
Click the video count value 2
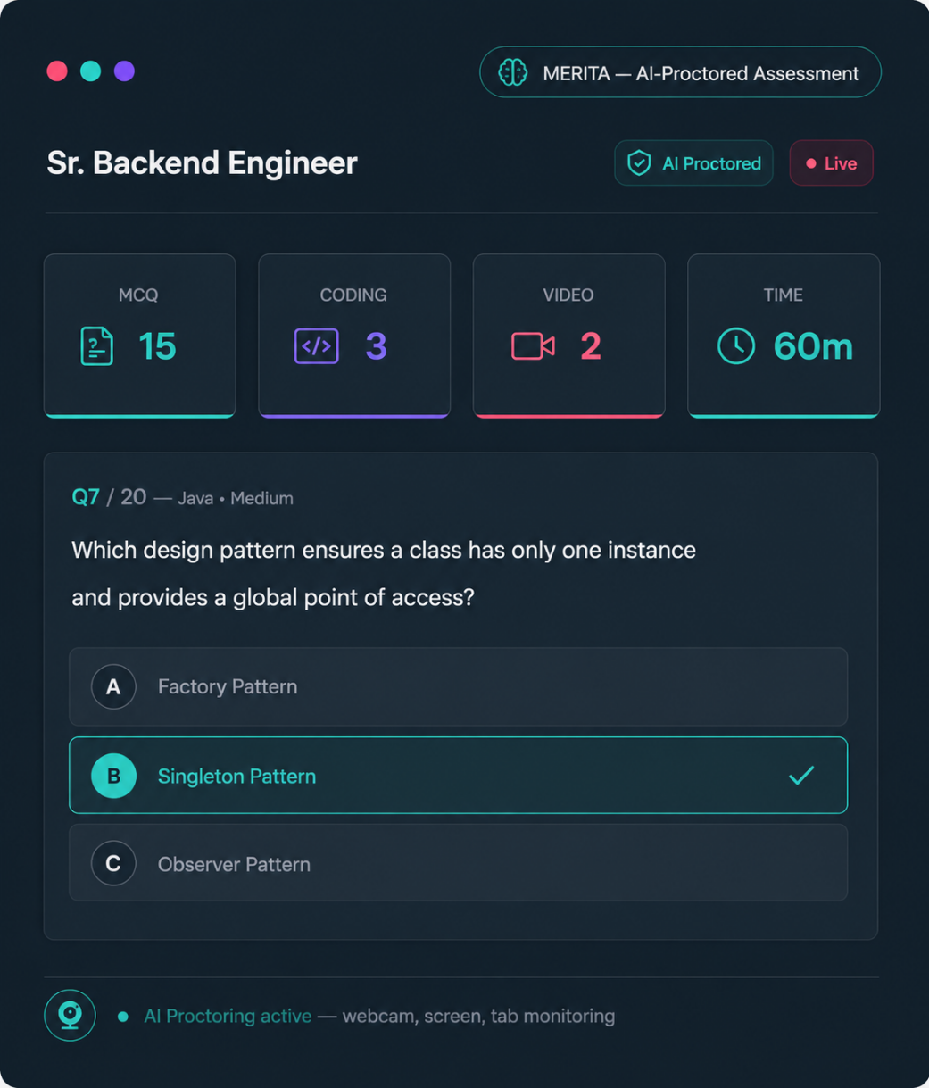coord(591,346)
